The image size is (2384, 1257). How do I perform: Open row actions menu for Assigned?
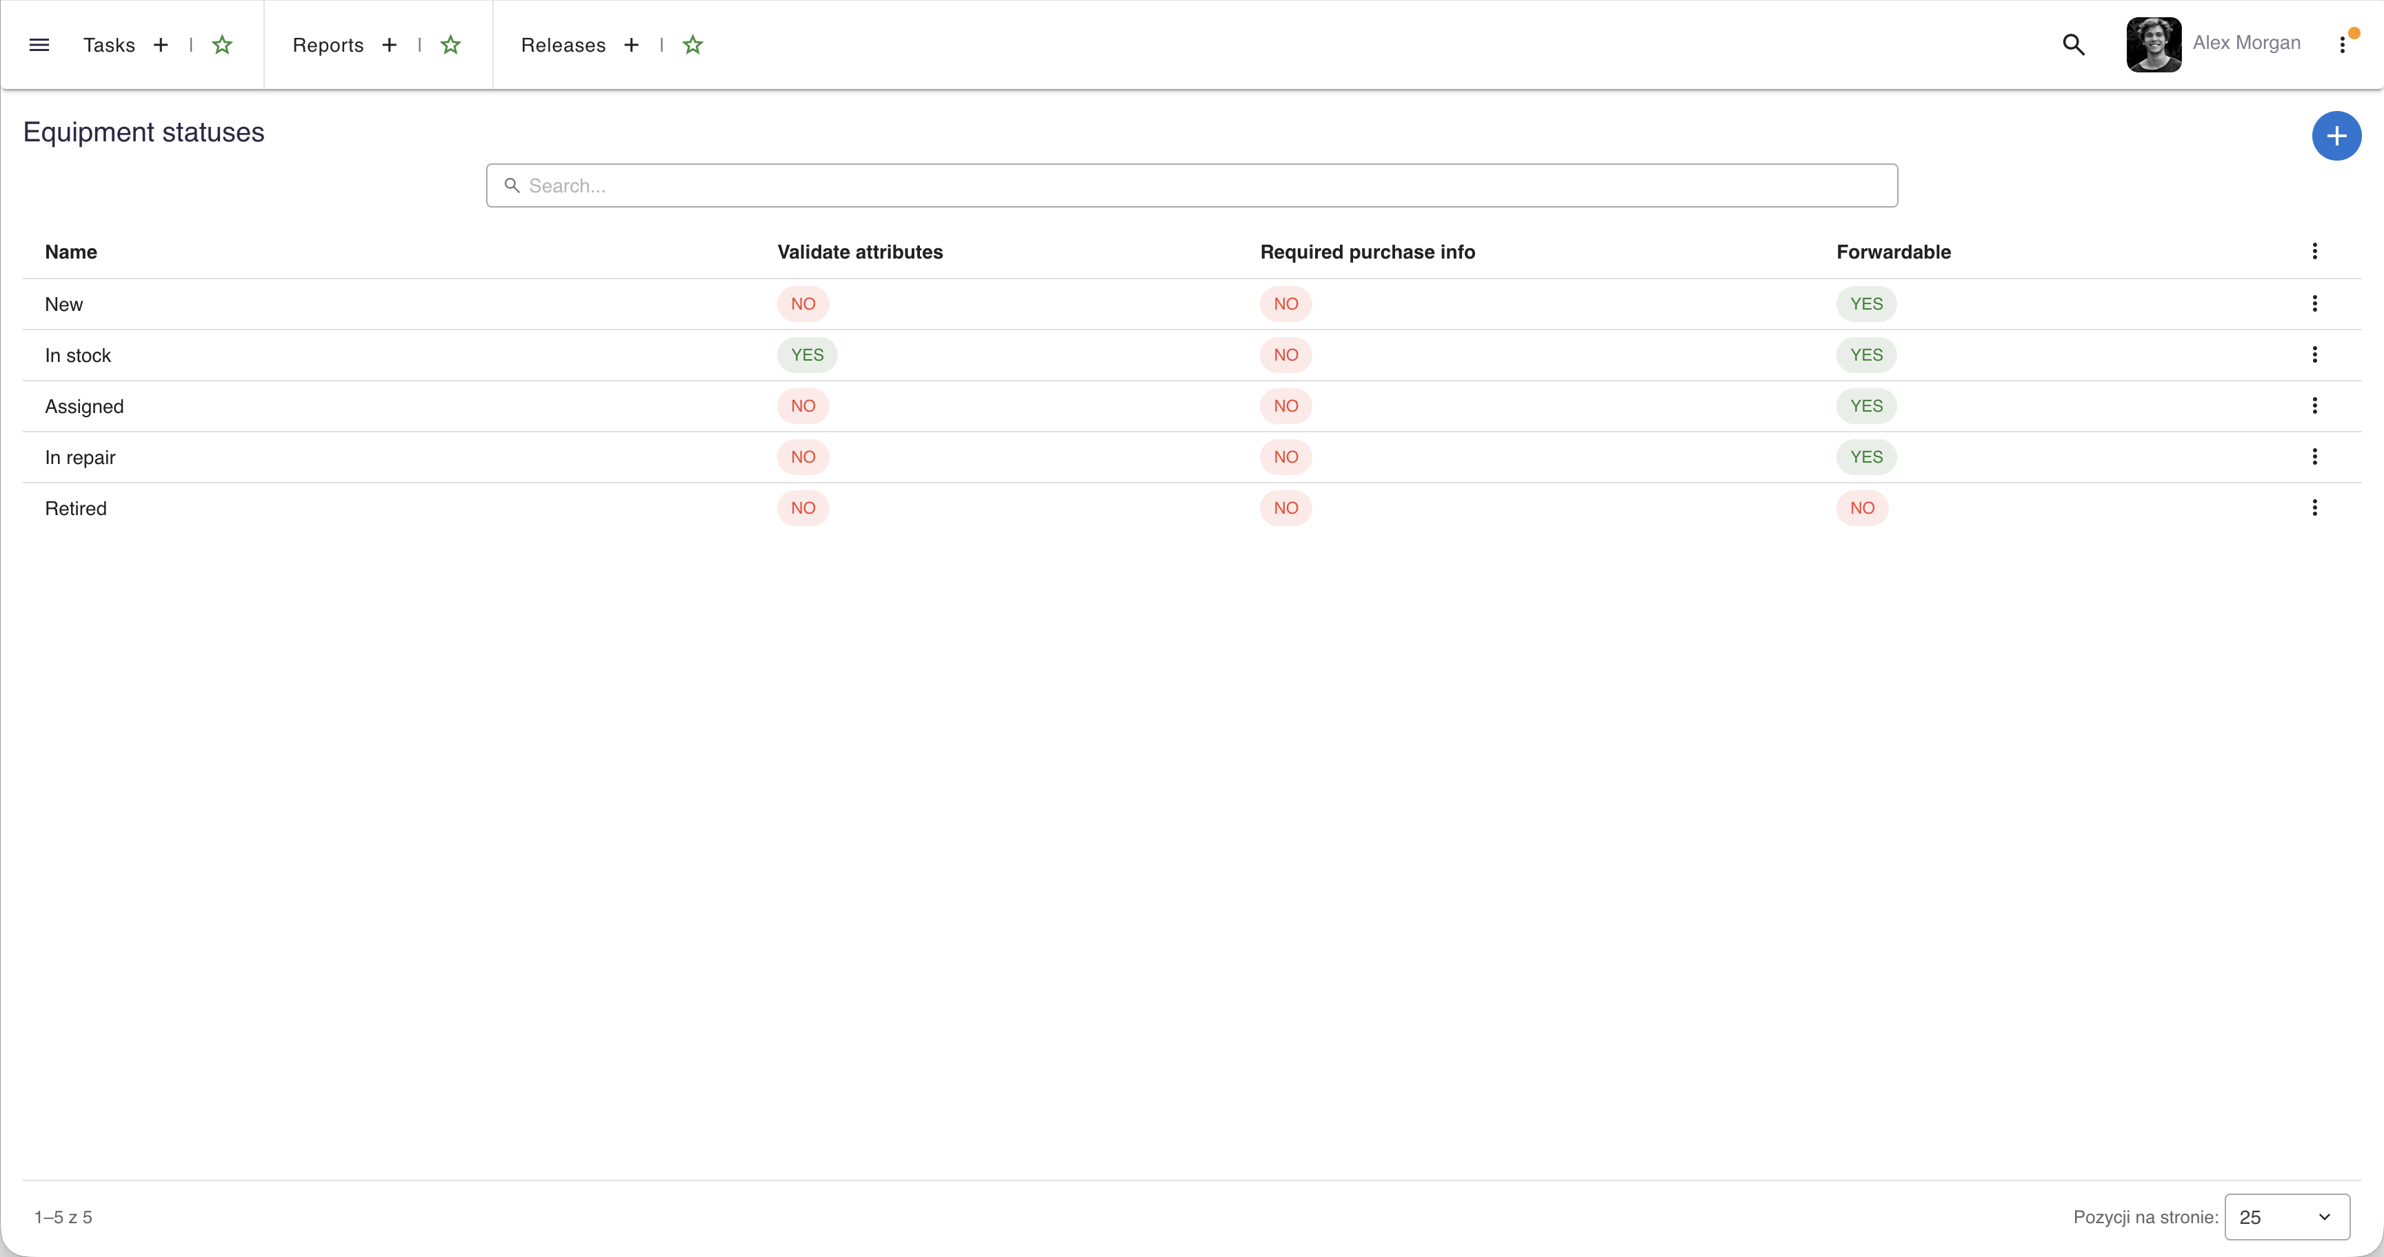click(x=2314, y=405)
